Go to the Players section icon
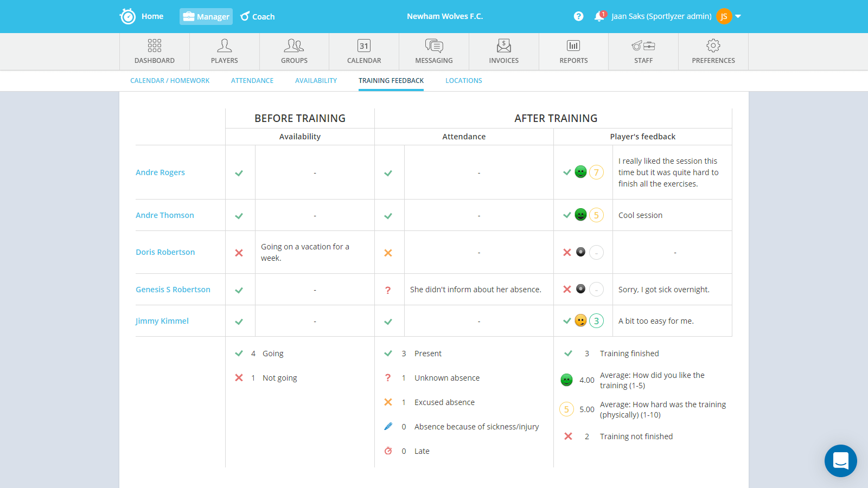 (224, 46)
